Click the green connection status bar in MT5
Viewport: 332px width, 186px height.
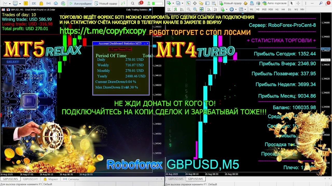tap(157, 3)
